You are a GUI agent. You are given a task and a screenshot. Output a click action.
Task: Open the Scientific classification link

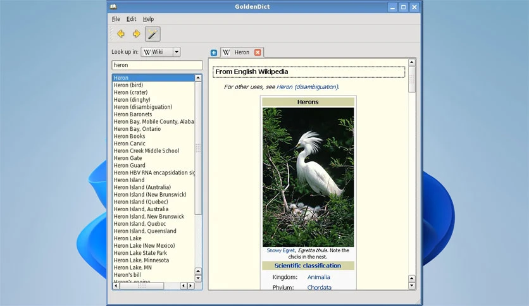click(x=308, y=266)
